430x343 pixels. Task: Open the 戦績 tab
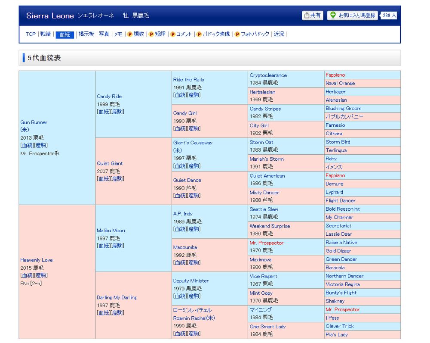pos(46,34)
